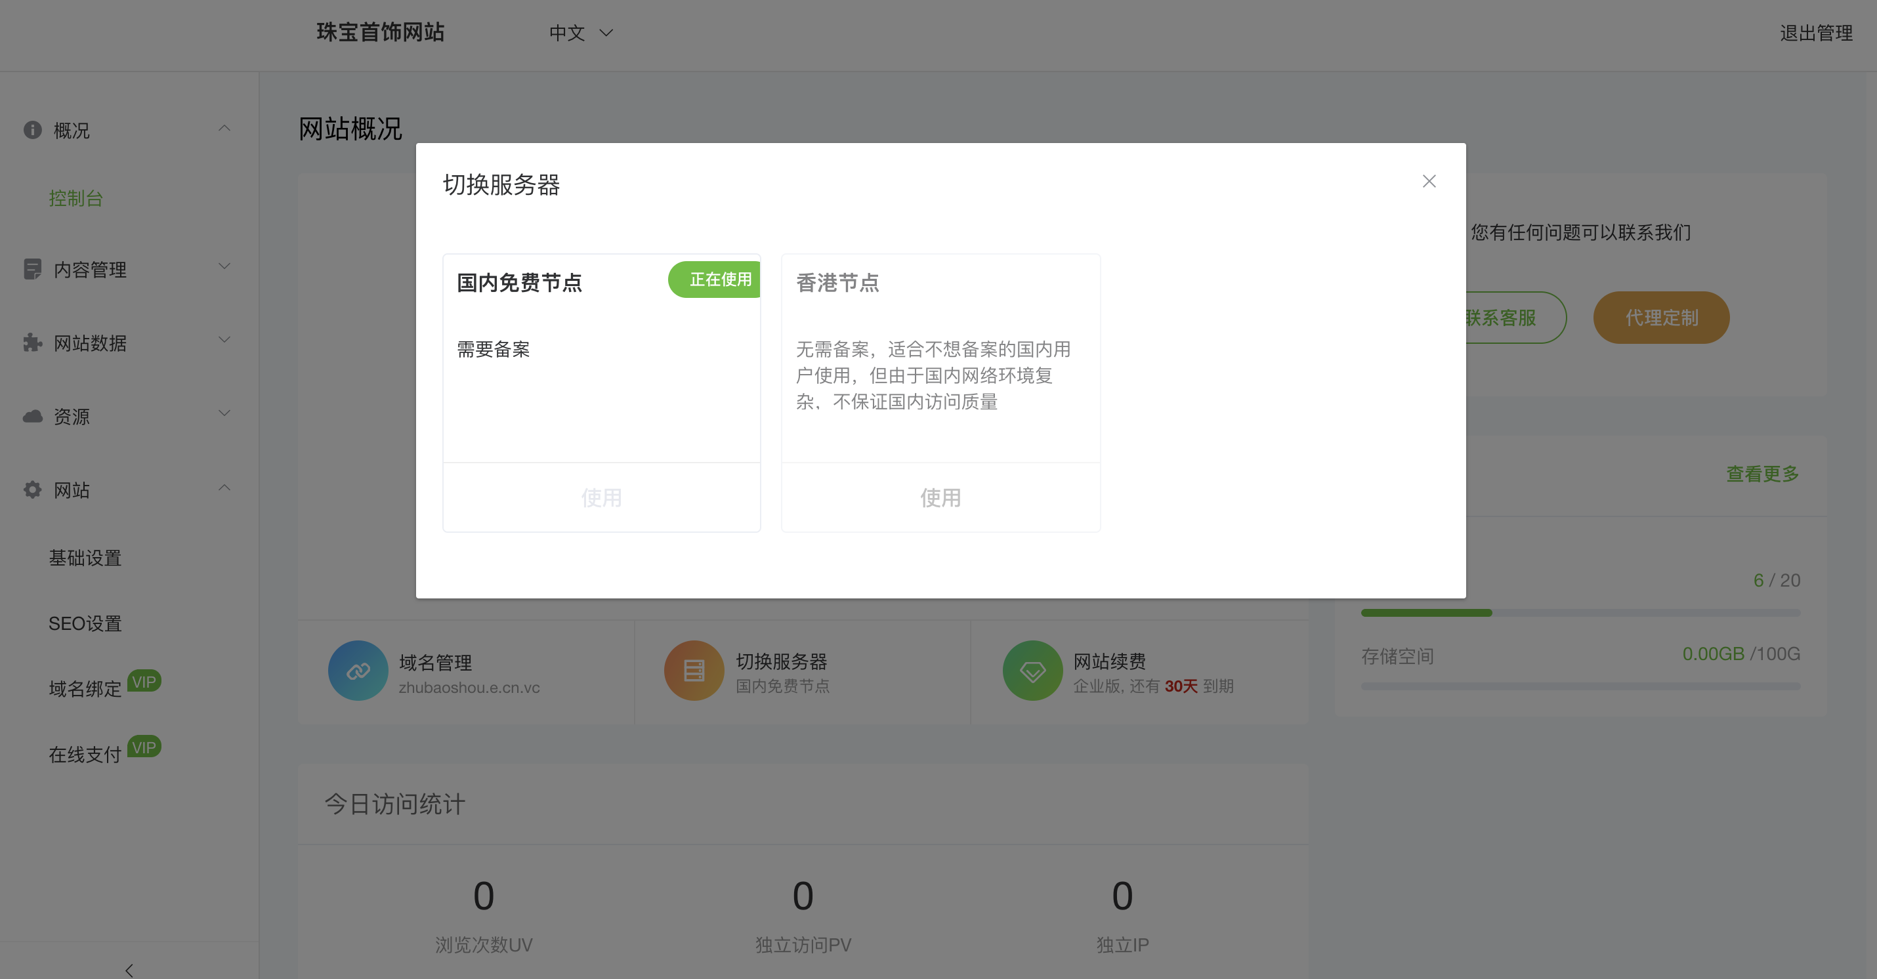Click the 网站数据 puzzle icon
Viewport: 1877px width, 979px height.
[x=32, y=343]
